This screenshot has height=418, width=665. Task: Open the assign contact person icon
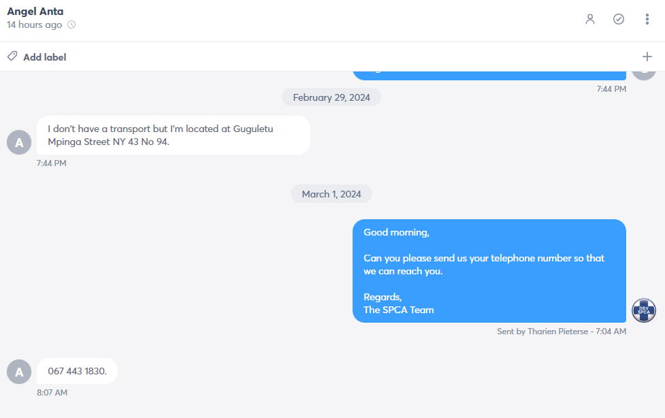(590, 19)
